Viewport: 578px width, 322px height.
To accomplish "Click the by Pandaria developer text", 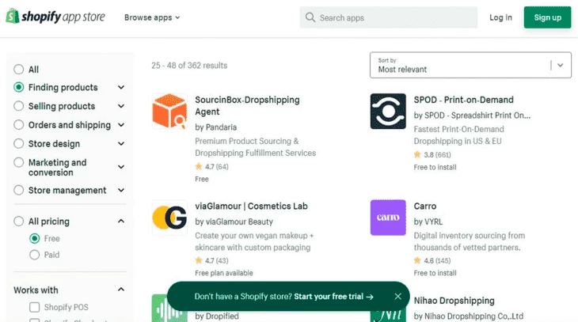I will 215,127.
